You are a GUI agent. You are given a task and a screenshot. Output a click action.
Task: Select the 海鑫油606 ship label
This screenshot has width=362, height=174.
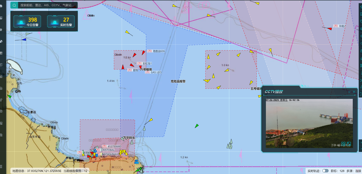pos(159,51)
